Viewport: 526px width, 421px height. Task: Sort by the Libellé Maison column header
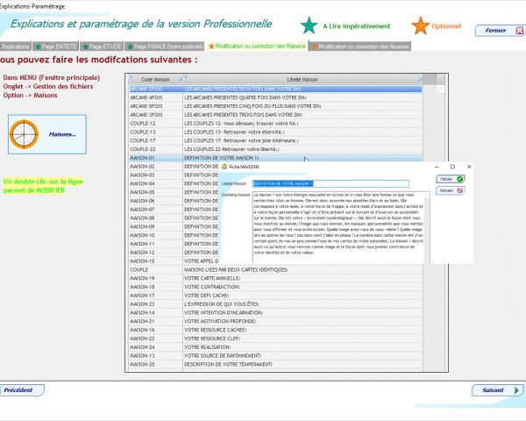[x=302, y=80]
